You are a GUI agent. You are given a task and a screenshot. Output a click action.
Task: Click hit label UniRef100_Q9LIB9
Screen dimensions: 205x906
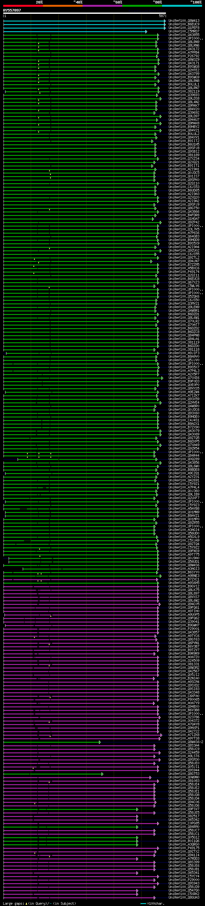(184, 494)
